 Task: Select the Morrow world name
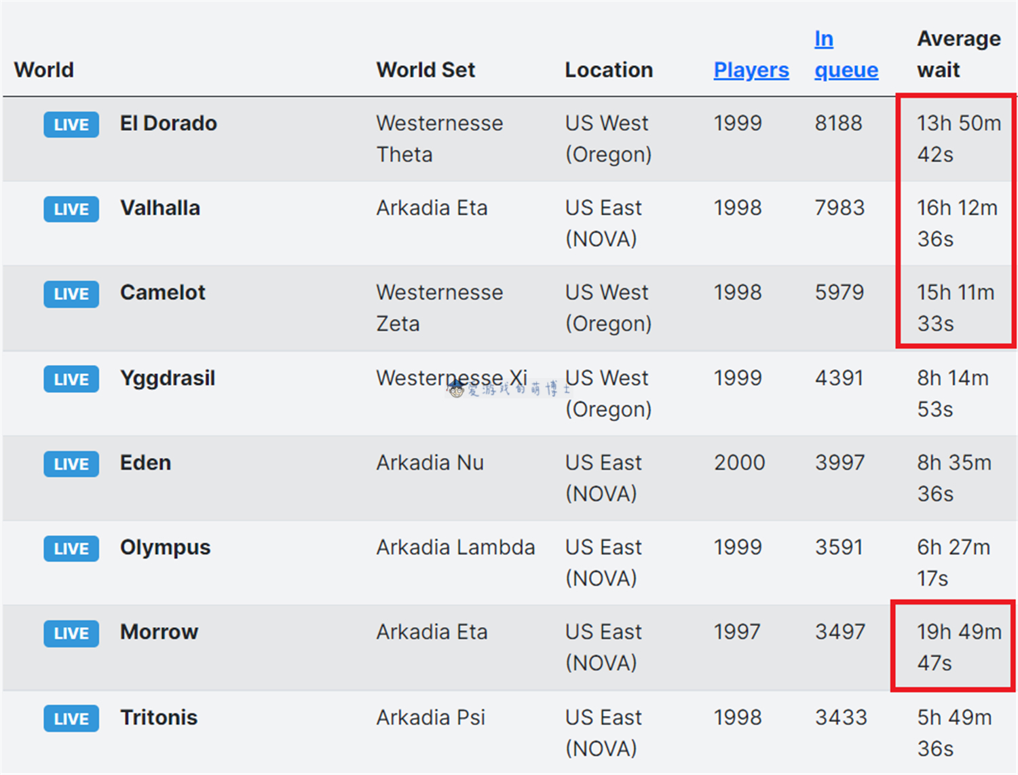click(159, 632)
